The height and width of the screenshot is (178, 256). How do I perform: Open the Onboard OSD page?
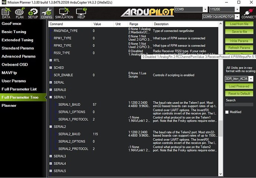[15, 65]
